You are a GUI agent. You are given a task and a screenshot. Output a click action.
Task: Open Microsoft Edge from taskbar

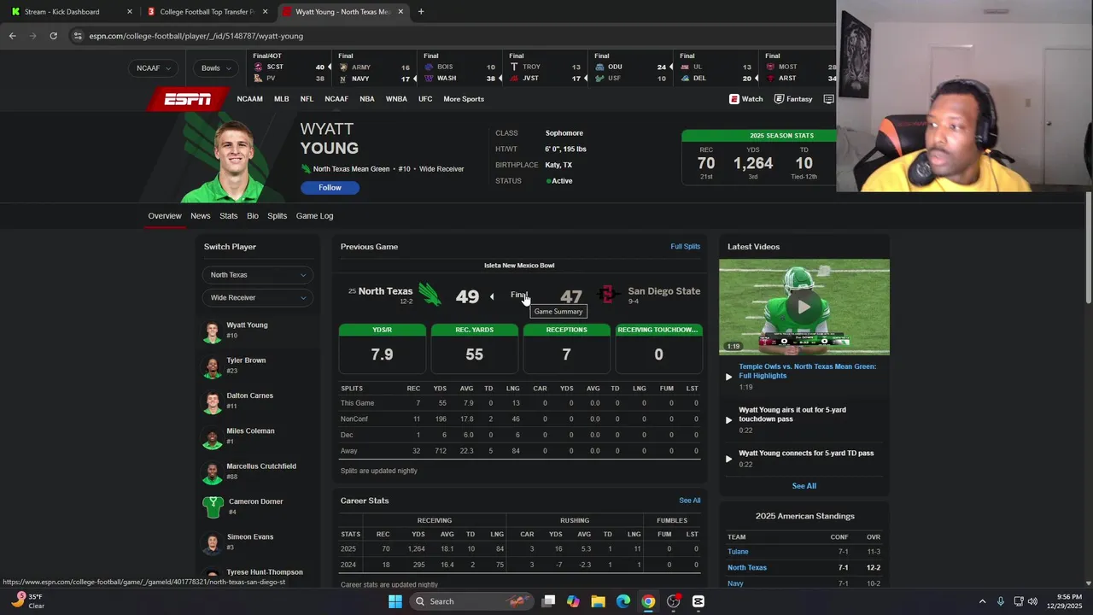(623, 601)
